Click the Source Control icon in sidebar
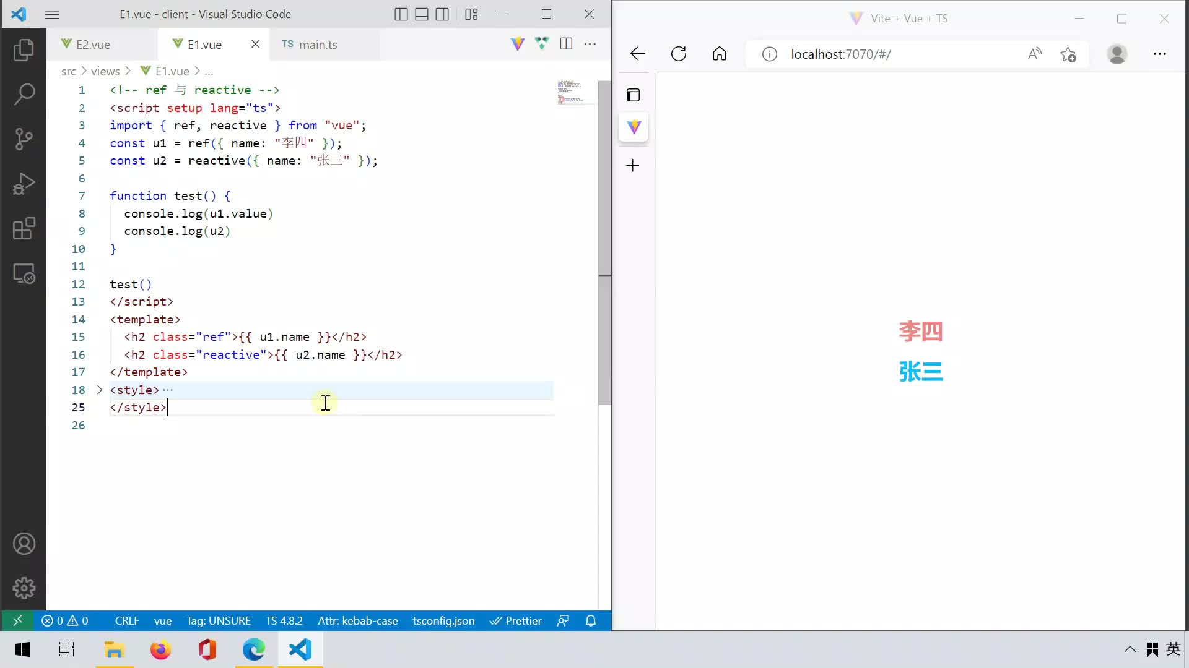 22,139
